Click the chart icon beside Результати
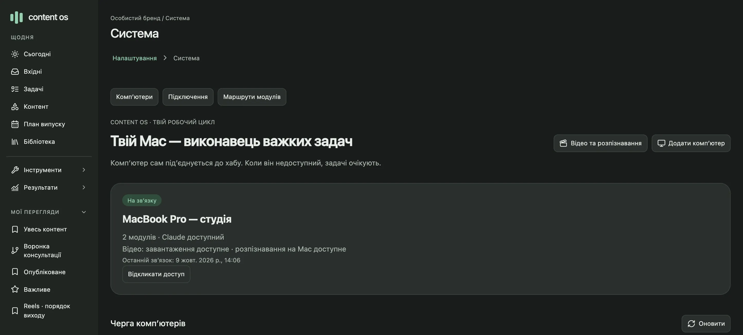The width and height of the screenshot is (743, 335). click(x=15, y=188)
